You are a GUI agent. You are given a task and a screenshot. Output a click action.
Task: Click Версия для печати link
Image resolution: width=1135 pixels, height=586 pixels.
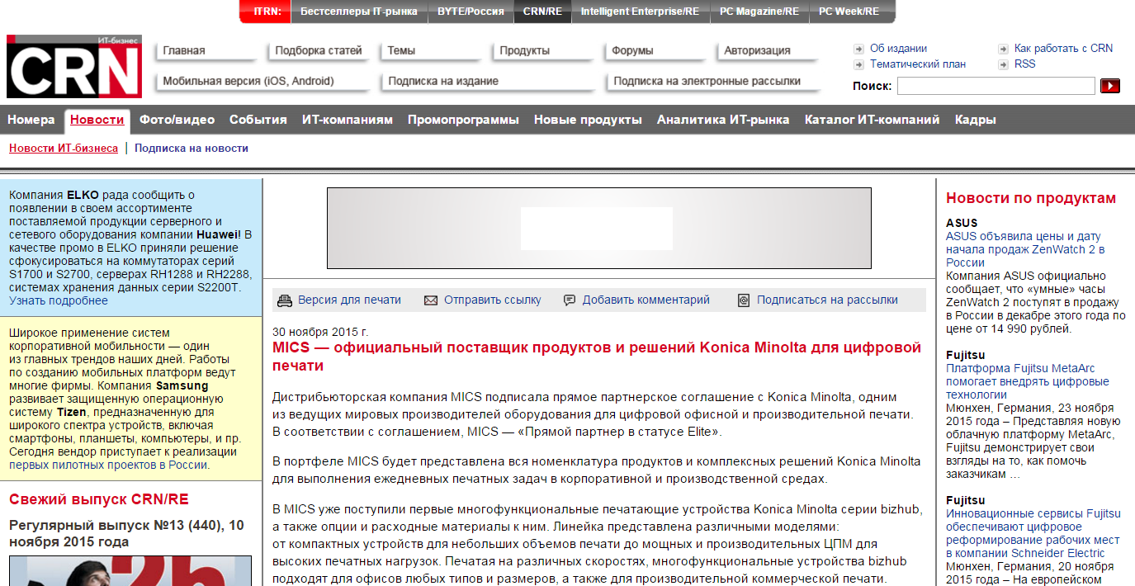click(x=349, y=300)
